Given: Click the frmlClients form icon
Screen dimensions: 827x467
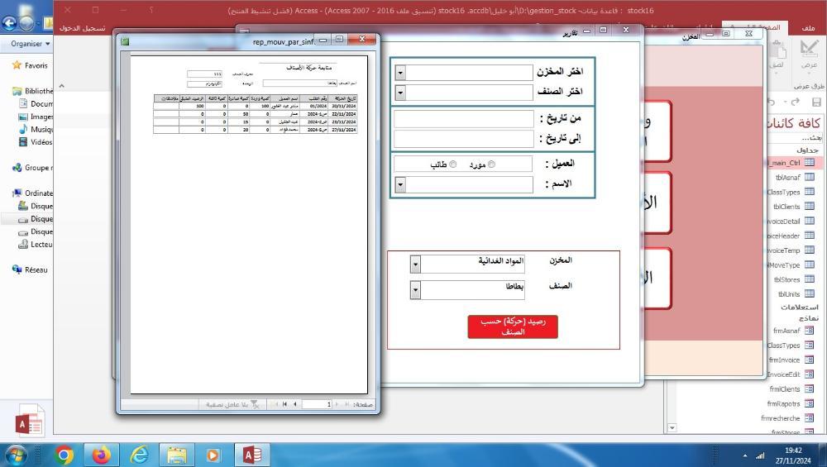Looking at the screenshot, I should pos(809,389).
